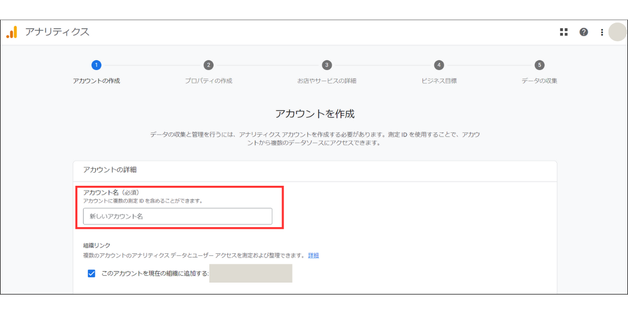Select step 2 circle プロパティの作成
Viewport: 628px width, 314px height.
click(208, 65)
